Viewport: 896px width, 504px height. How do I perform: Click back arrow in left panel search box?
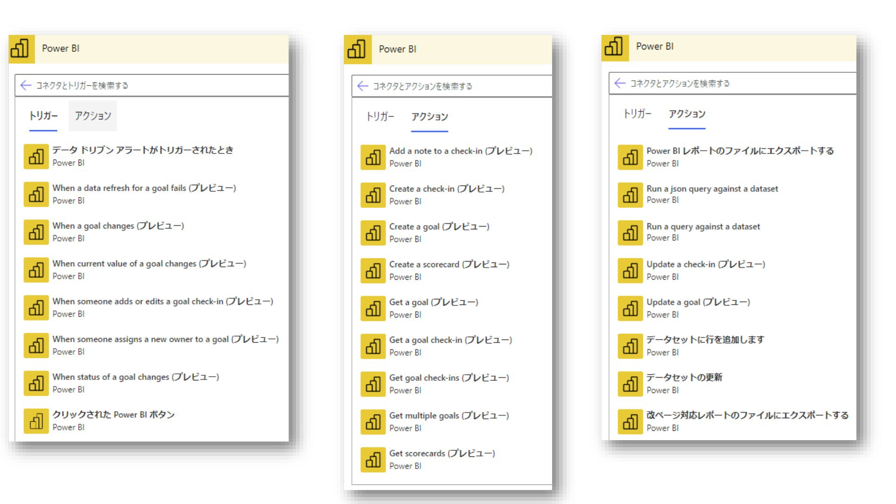[26, 85]
